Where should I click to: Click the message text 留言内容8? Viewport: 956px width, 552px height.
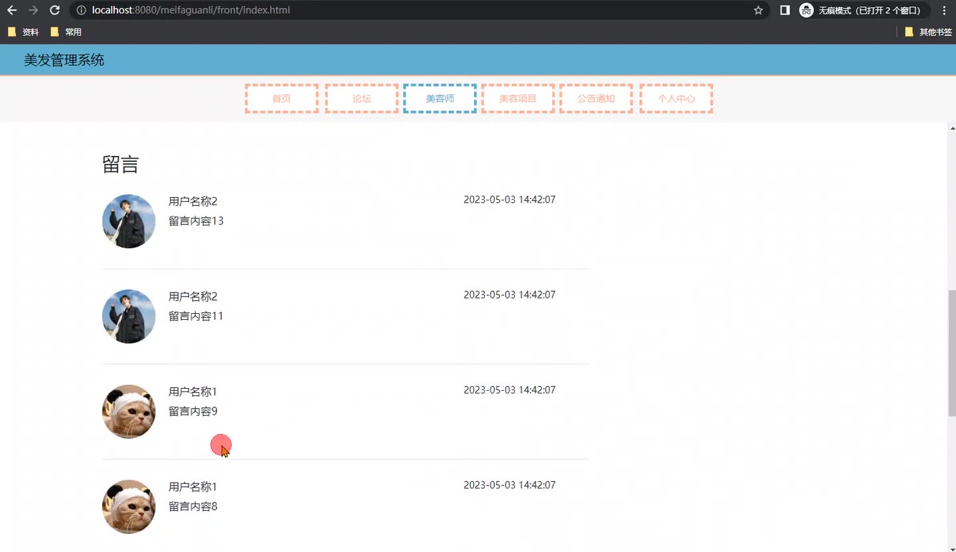pos(193,506)
